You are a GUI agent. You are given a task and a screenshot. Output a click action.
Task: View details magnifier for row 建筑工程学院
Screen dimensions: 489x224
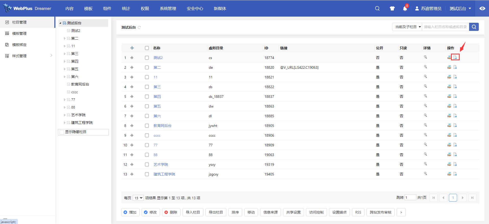coord(425,174)
